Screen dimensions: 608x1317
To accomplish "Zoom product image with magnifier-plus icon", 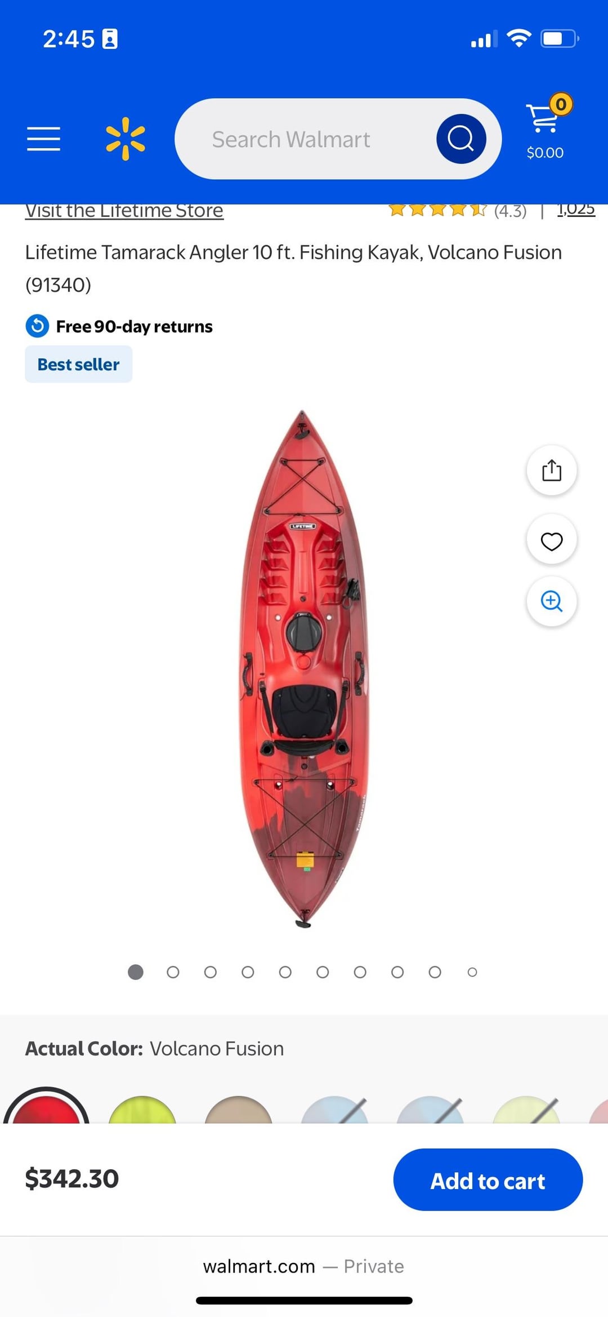I will point(552,601).
